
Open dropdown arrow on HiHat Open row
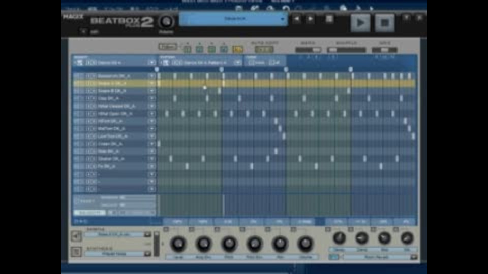point(152,114)
